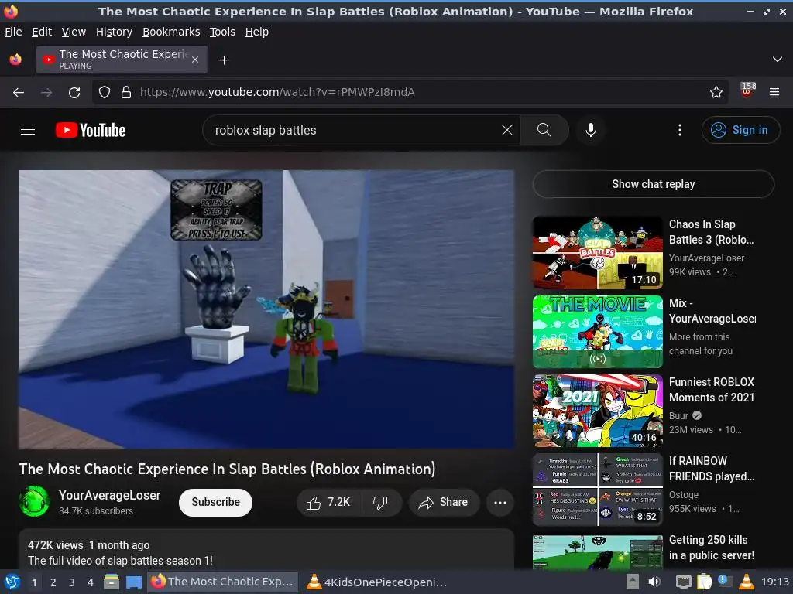Open 'Funniest ROBLOX Moments of 2021' title
This screenshot has width=793, height=594.
click(712, 390)
